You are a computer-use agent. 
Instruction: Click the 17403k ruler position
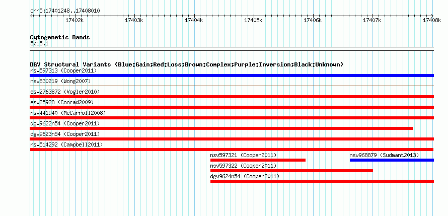pyautogui.click(x=134, y=20)
